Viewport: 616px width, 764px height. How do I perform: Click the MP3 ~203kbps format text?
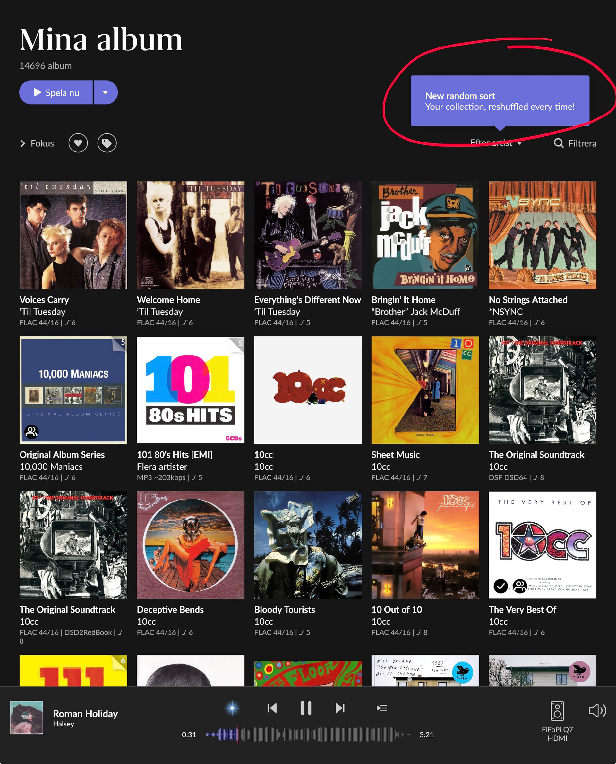[x=161, y=478]
